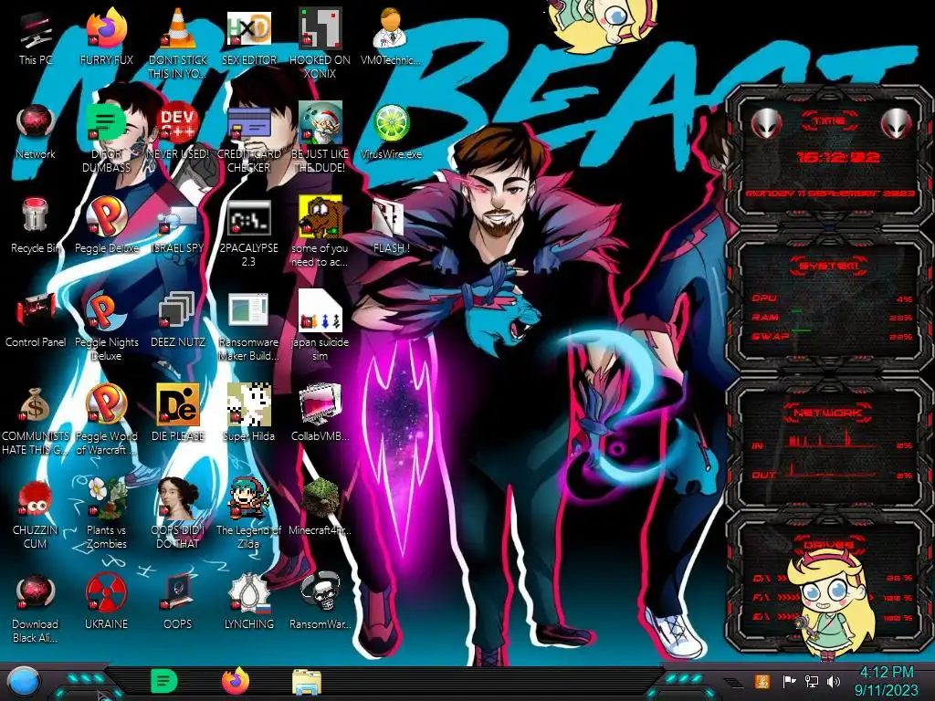
Task: Click the taskbar clock showing 4:12 PM
Action: (886, 681)
